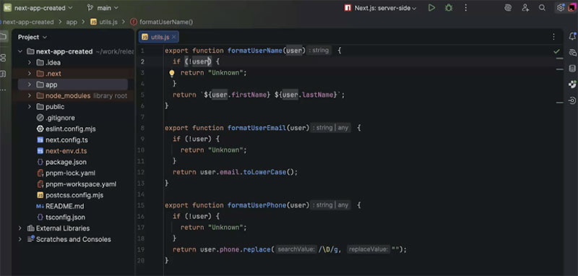Select tsconfig.json in project tree
The width and height of the screenshot is (578, 276).
(61, 217)
